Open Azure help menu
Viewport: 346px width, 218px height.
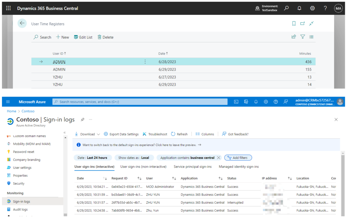pos(275,102)
